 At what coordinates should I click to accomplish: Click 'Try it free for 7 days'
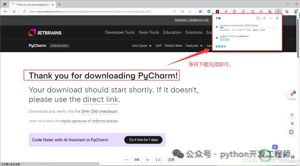143,140
